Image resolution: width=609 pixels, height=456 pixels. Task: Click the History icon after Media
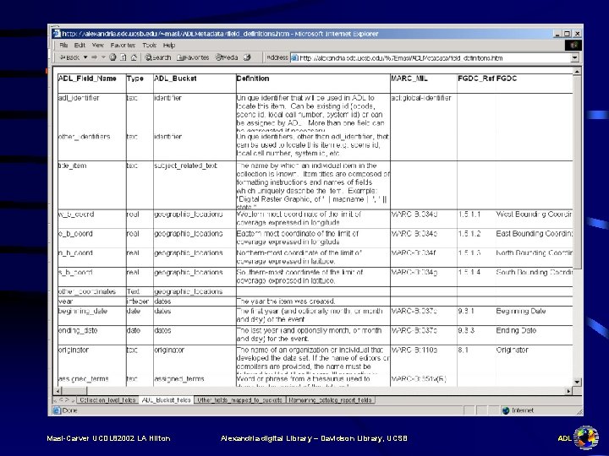coord(247,57)
